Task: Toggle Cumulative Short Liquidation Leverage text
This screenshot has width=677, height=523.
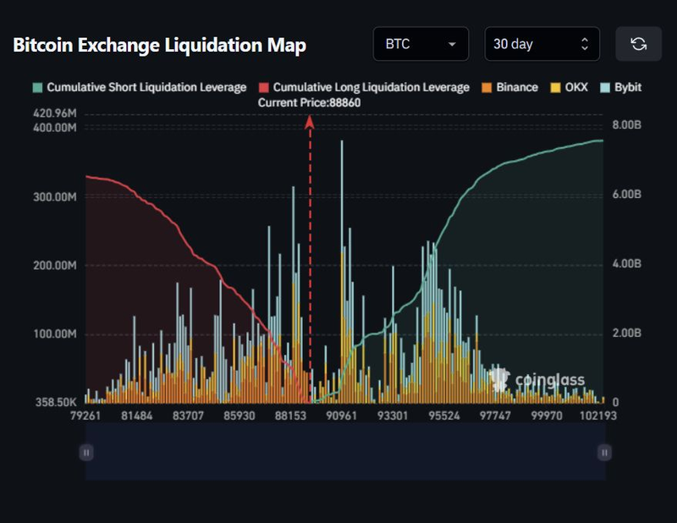Action: click(x=146, y=87)
